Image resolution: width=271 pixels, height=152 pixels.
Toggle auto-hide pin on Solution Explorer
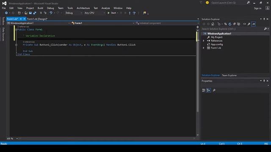coord(264,19)
